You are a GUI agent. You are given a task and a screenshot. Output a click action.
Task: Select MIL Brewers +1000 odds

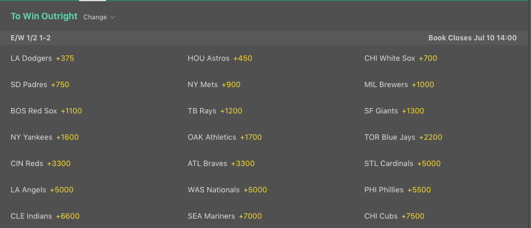click(399, 85)
